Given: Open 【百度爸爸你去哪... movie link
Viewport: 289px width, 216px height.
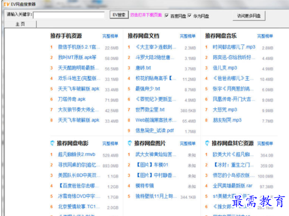Looking at the screenshot, I should tap(78, 186).
